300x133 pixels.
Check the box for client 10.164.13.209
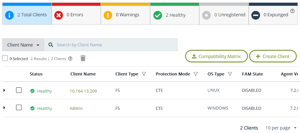click(x=19, y=90)
